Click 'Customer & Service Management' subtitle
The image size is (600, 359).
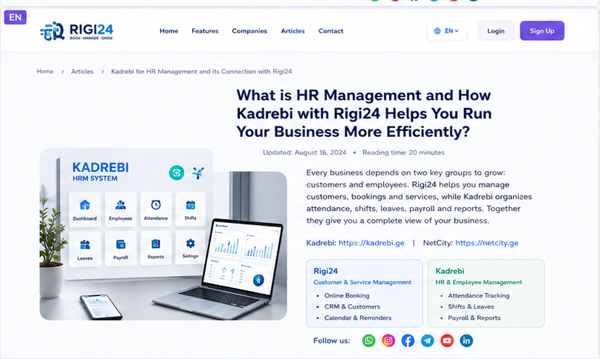363,282
